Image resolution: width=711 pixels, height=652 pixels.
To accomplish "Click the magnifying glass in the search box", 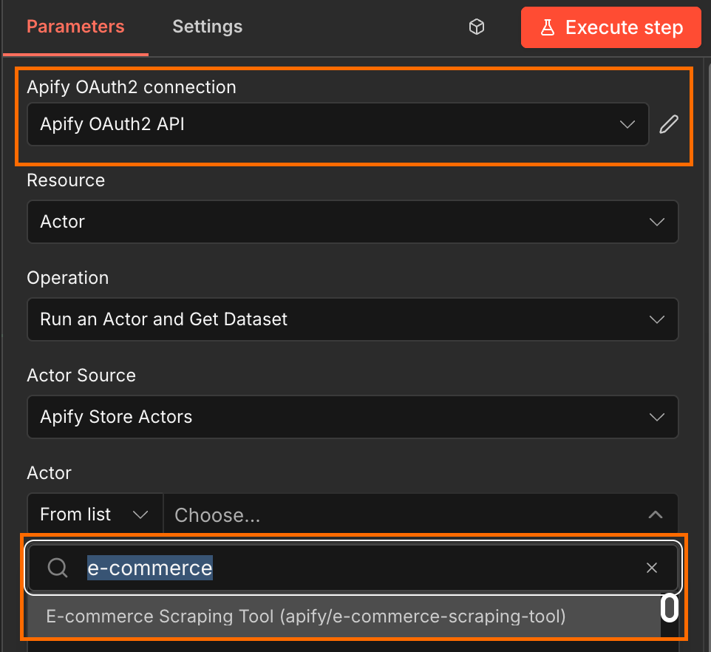I will pos(57,568).
